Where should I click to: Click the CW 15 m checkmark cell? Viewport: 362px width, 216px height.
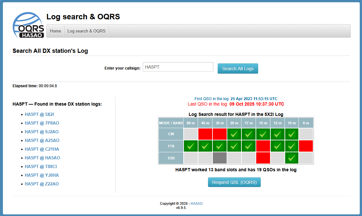pyautogui.click(x=263, y=134)
